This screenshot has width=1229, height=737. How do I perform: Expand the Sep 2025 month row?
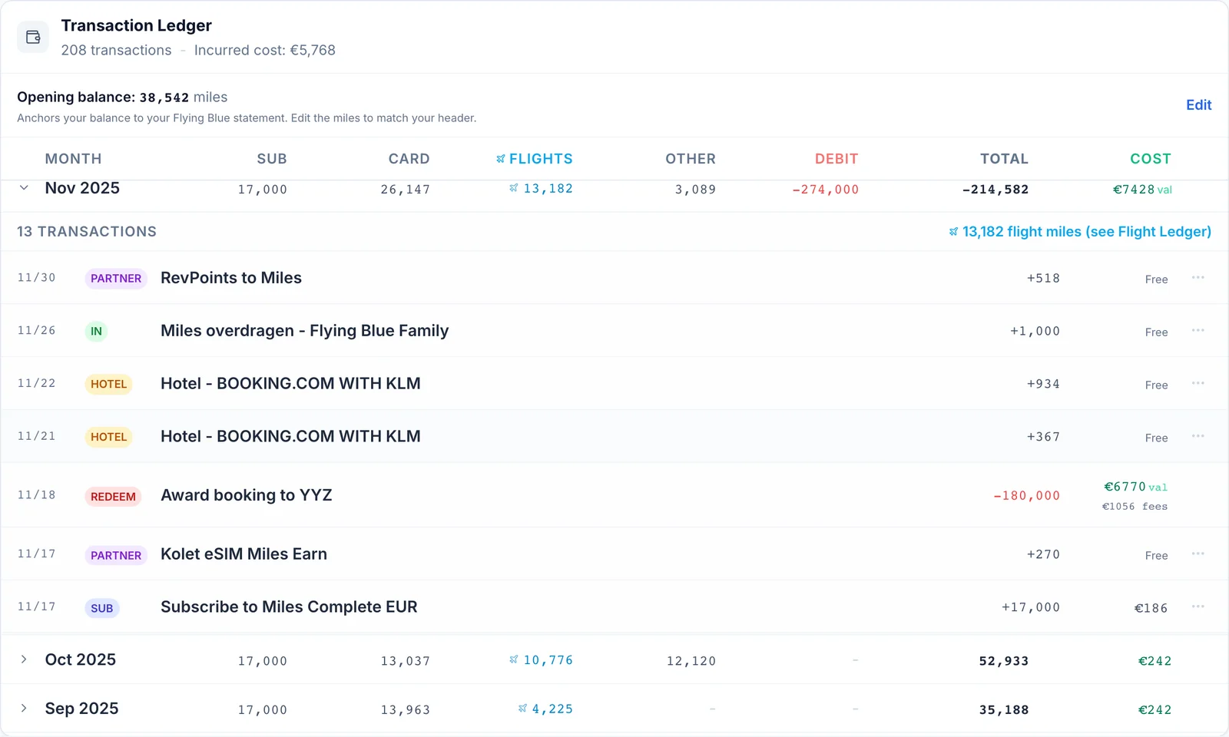click(24, 709)
